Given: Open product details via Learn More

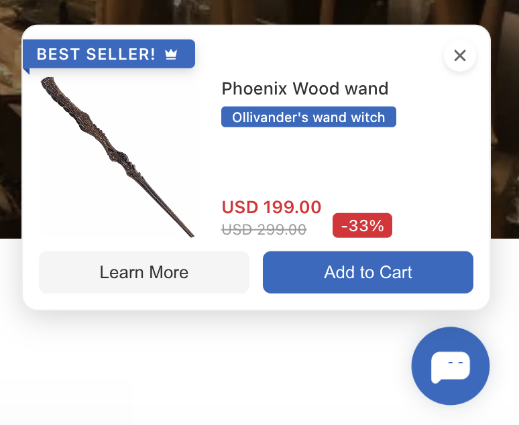Looking at the screenshot, I should (x=144, y=272).
